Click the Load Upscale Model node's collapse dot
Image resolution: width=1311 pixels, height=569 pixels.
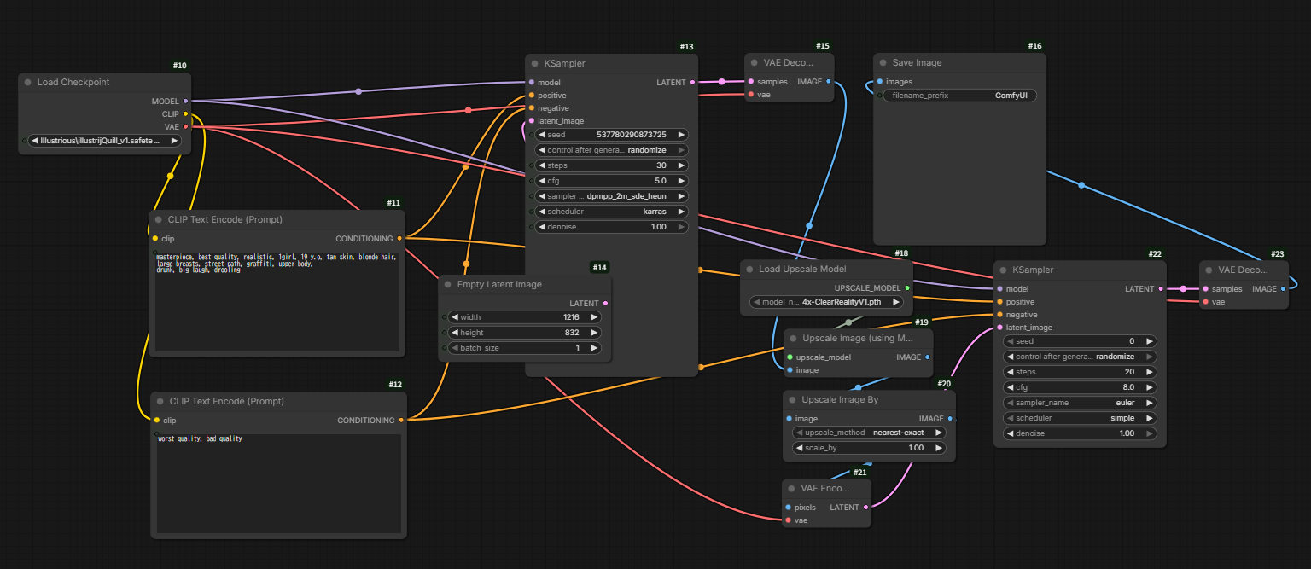point(750,270)
